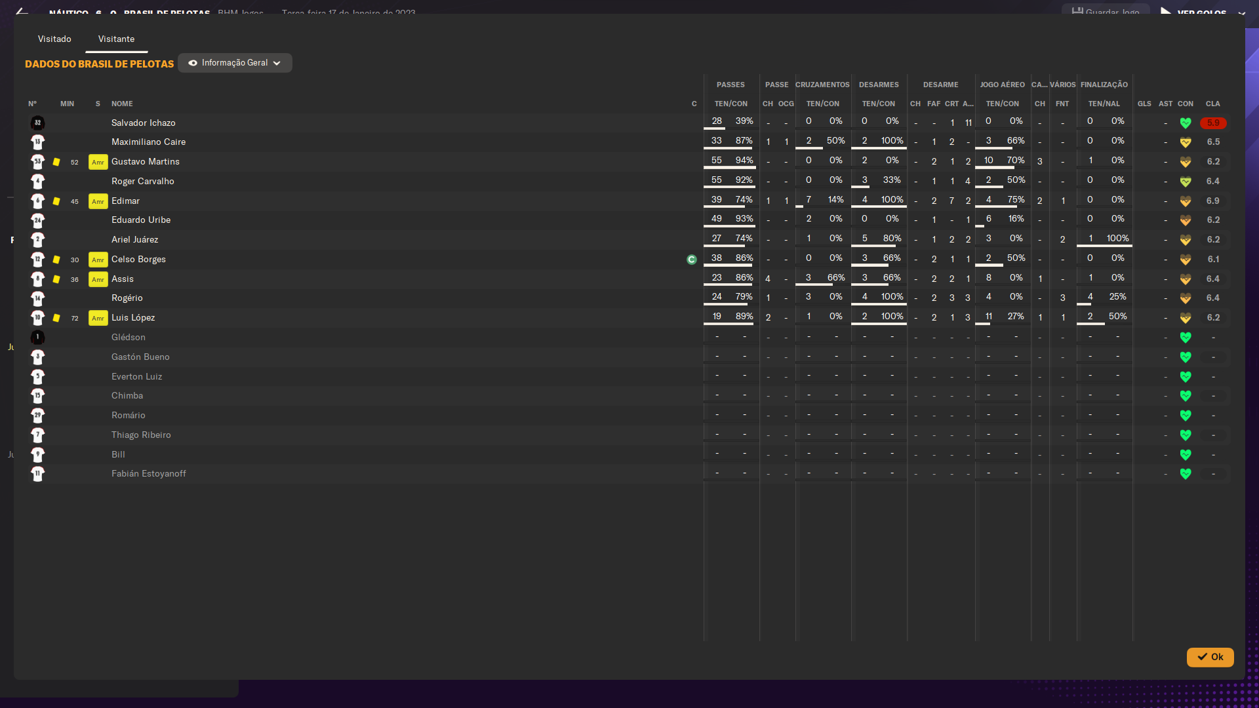The width and height of the screenshot is (1259, 708).
Task: Click Glédson's green condition heart
Action: [1186, 338]
